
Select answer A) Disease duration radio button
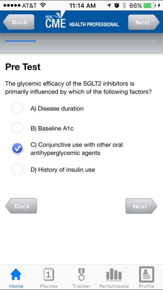(17, 108)
